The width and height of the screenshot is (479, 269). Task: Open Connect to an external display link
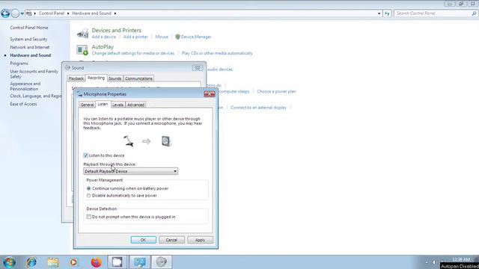click(258, 108)
